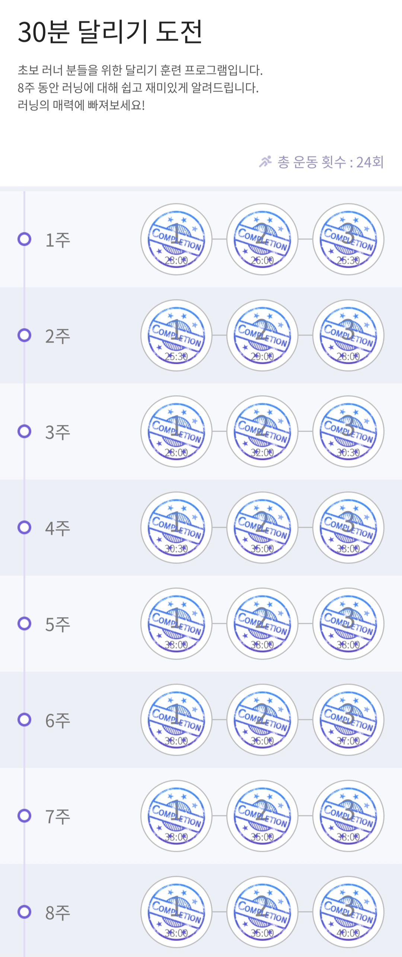The width and height of the screenshot is (402, 957).
Task: Tap week 8 session 1 completion stamp
Action: 176,912
